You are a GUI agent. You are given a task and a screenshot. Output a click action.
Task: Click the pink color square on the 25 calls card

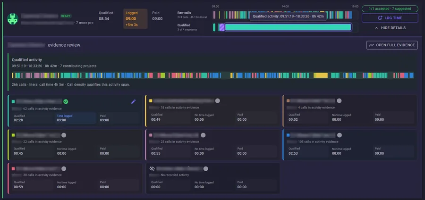click(x=151, y=135)
